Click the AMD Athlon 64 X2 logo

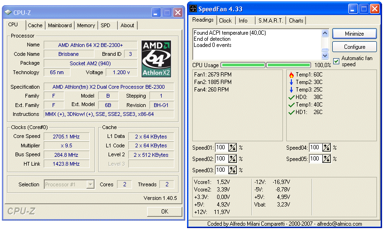click(156, 59)
